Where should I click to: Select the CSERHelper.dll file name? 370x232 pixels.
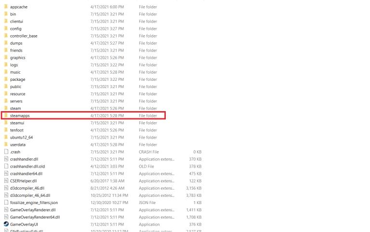pyautogui.click(x=23, y=181)
